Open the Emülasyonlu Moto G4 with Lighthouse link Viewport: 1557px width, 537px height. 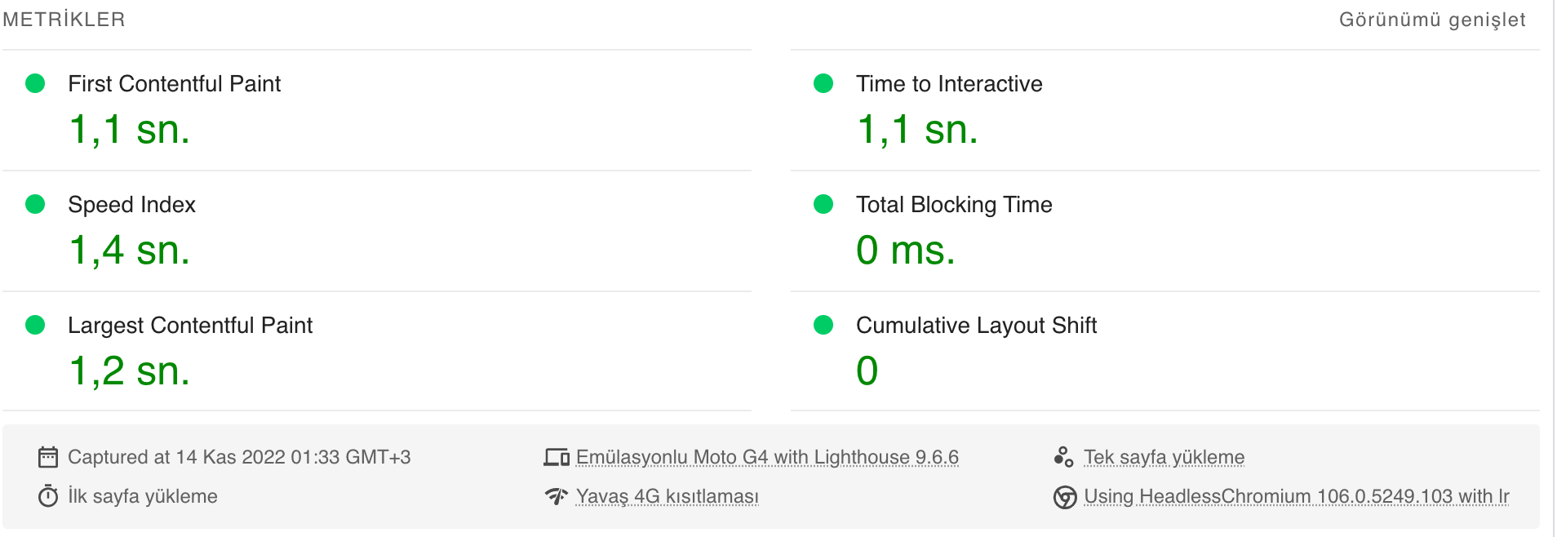[x=767, y=457]
